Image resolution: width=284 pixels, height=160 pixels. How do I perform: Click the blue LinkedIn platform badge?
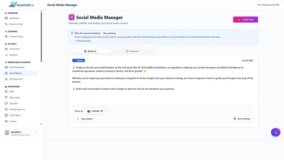pos(79,60)
